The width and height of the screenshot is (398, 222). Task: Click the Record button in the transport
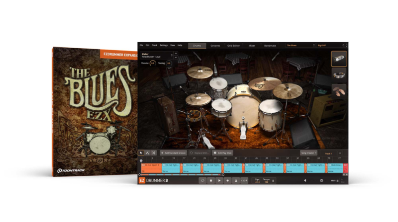tap(228, 181)
